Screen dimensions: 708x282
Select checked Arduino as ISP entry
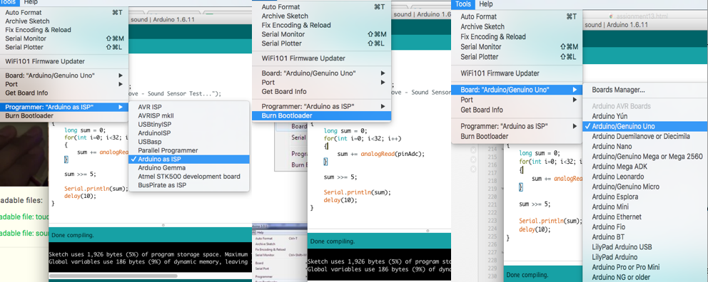[x=188, y=159]
